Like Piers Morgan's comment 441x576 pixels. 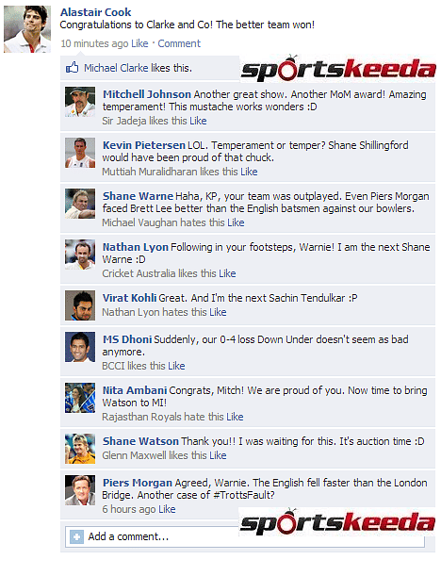click(167, 509)
